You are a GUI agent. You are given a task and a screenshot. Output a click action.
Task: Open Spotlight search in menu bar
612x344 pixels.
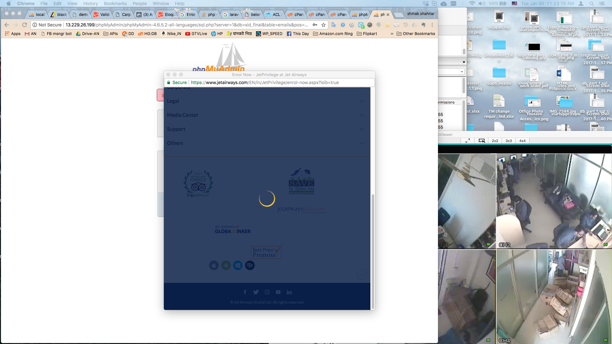[592, 4]
